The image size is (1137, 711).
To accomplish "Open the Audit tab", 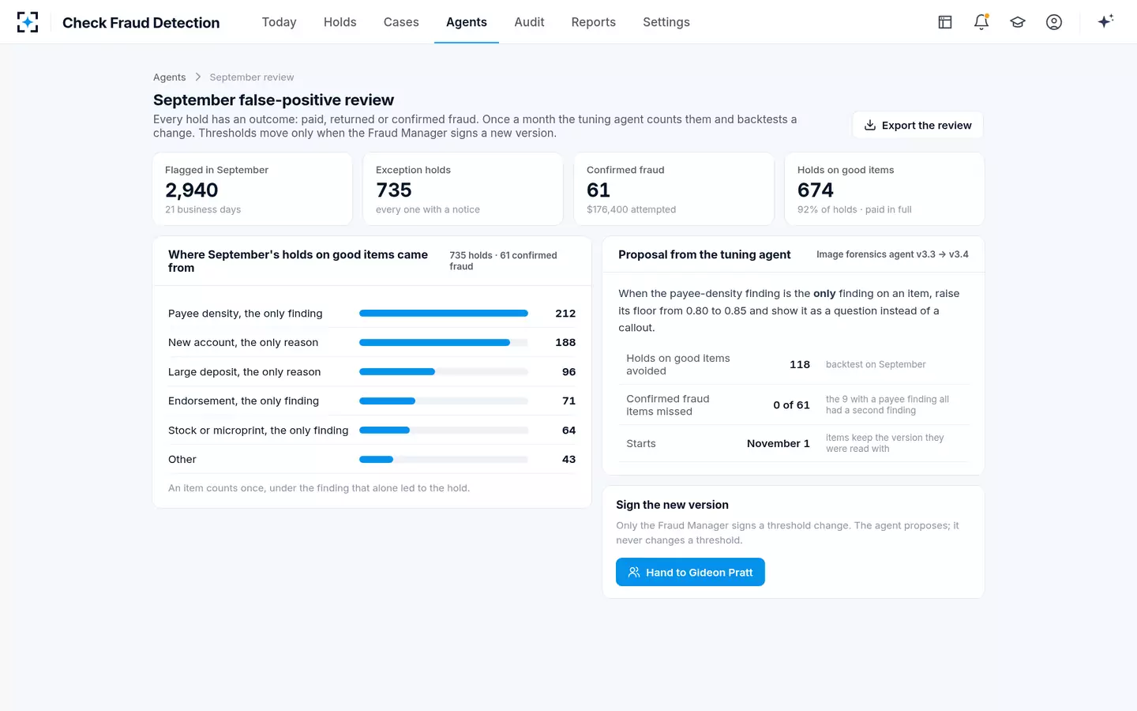I will click(x=529, y=22).
